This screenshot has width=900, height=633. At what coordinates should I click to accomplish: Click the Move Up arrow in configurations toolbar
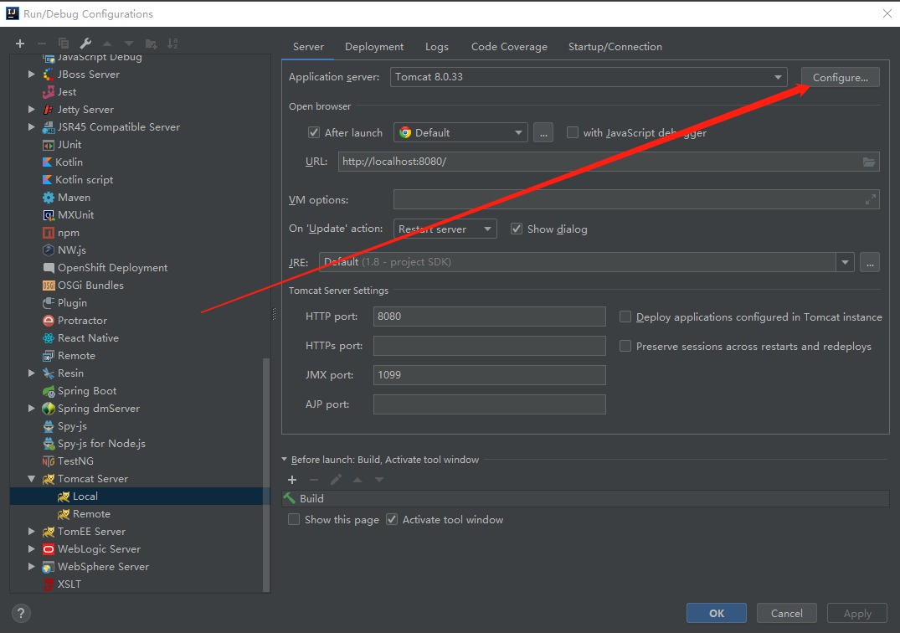point(107,44)
